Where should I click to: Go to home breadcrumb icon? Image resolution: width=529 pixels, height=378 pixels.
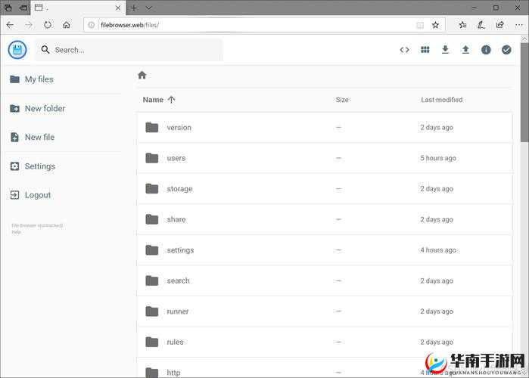142,75
